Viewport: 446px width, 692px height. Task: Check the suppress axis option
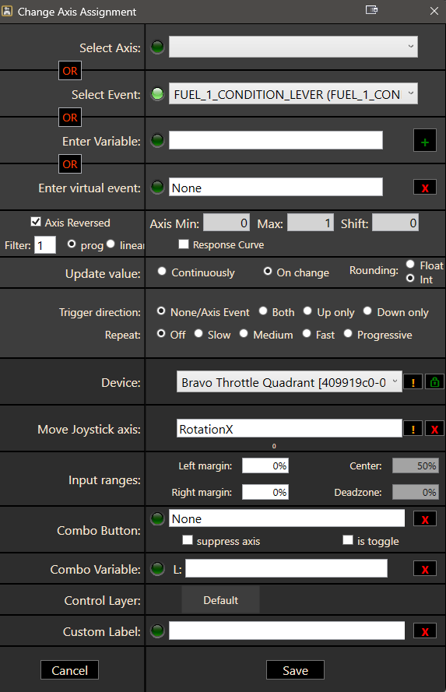[188, 540]
